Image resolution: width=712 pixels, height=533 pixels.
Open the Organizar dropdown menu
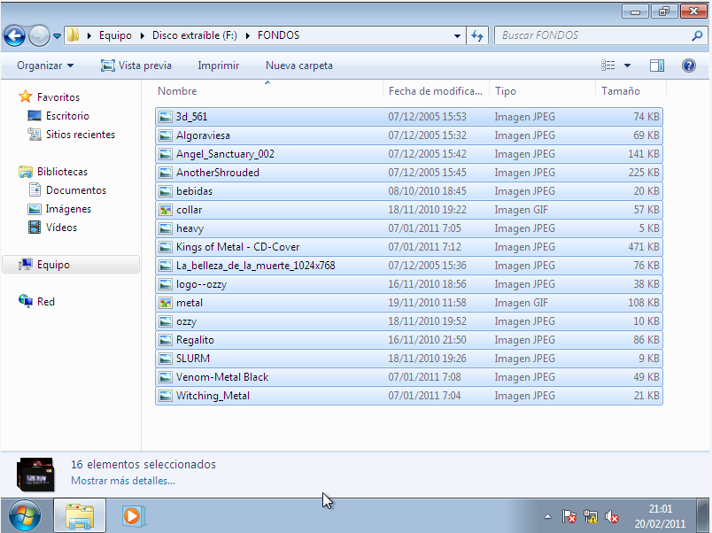pos(45,66)
